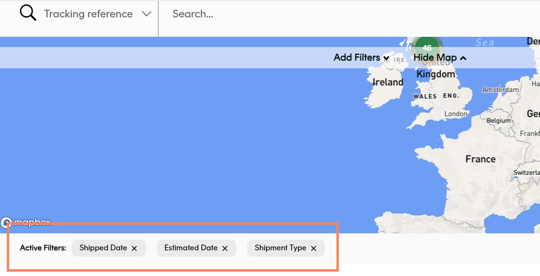The width and height of the screenshot is (540, 276).
Task: Expand the Add Filters menu
Action: (x=361, y=58)
